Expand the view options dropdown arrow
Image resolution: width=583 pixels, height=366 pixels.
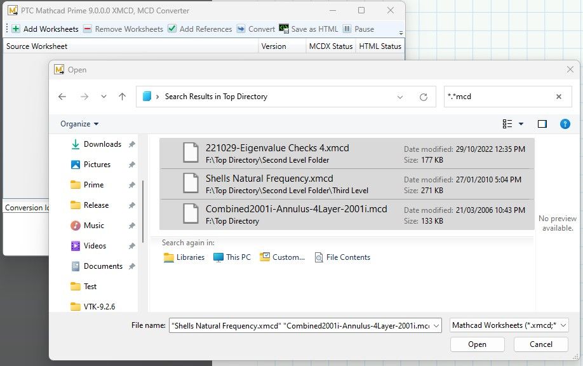521,124
